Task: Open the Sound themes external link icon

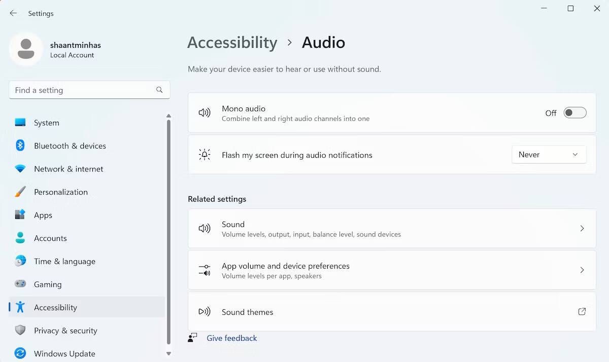Action: pos(582,312)
